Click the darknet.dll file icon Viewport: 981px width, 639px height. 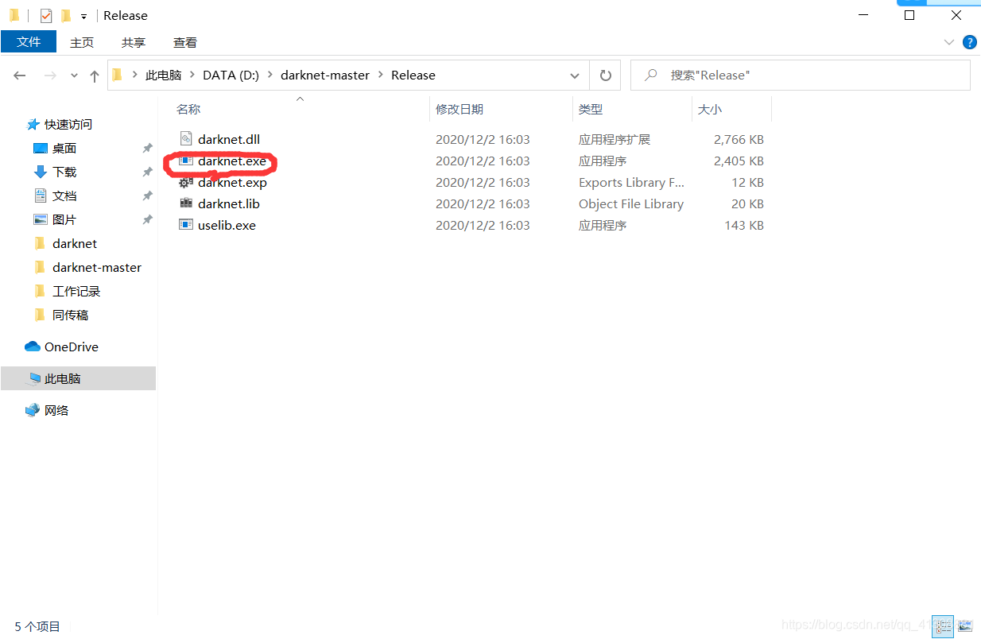tap(186, 139)
